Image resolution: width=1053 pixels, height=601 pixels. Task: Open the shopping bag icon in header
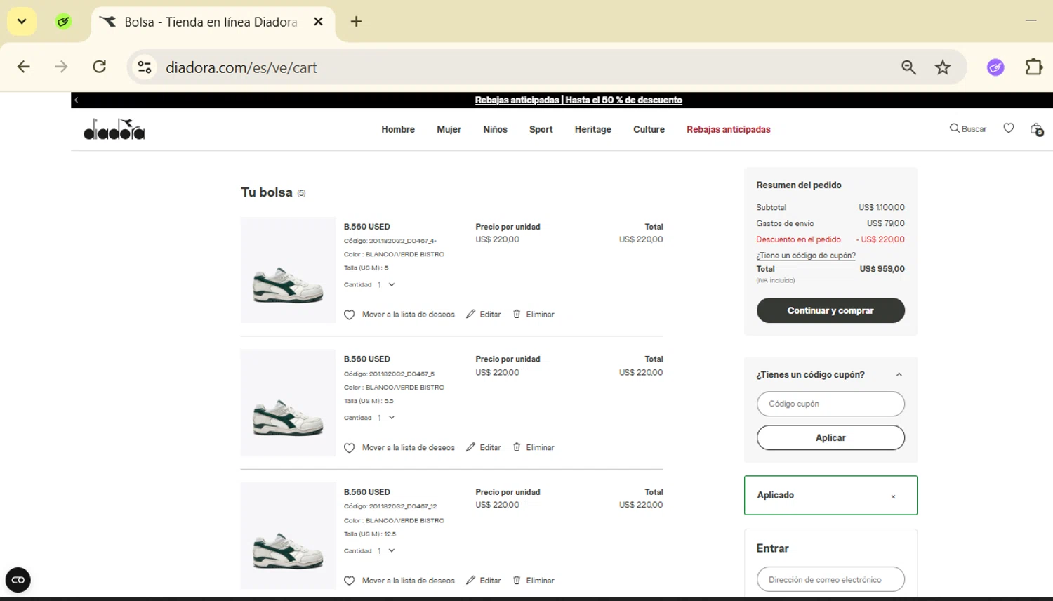pyautogui.click(x=1036, y=129)
